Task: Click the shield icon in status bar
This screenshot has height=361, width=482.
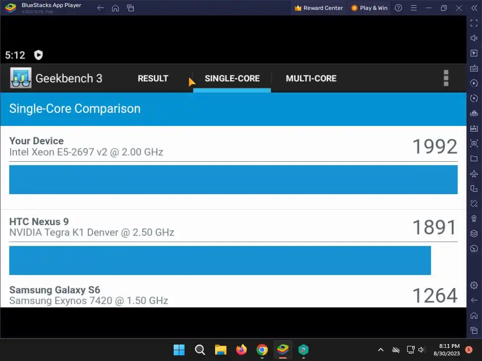Action: [38, 55]
